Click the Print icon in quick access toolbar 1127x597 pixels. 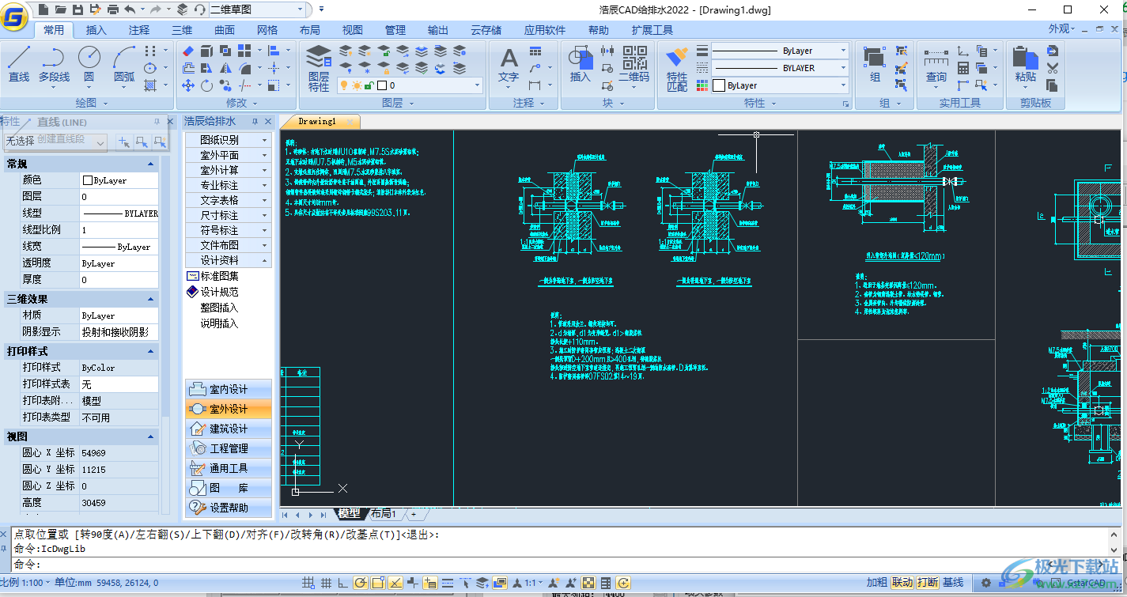(x=112, y=9)
